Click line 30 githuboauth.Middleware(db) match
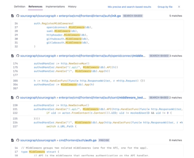The image size is (194, 158). [x=68, y=39]
